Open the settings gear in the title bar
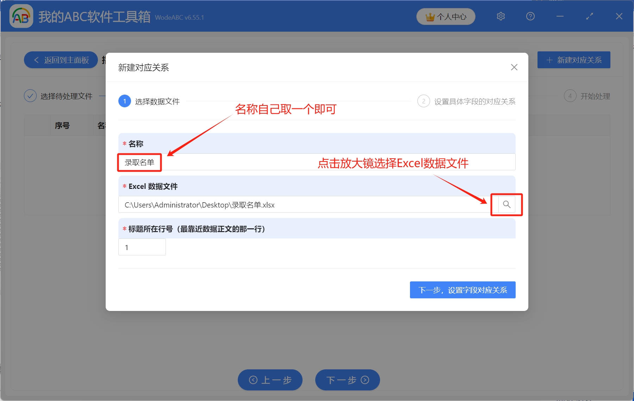Viewport: 634px width, 401px height. (501, 16)
